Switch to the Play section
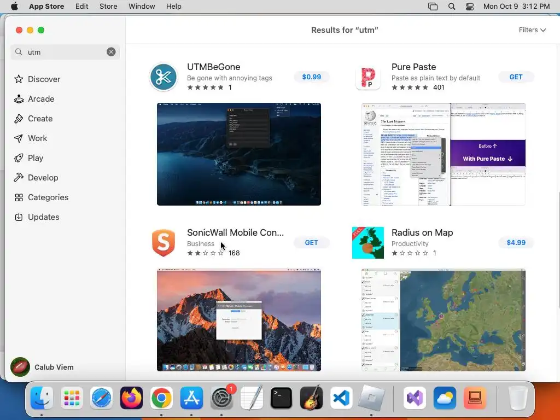The height and width of the screenshot is (420, 560). tap(28, 158)
